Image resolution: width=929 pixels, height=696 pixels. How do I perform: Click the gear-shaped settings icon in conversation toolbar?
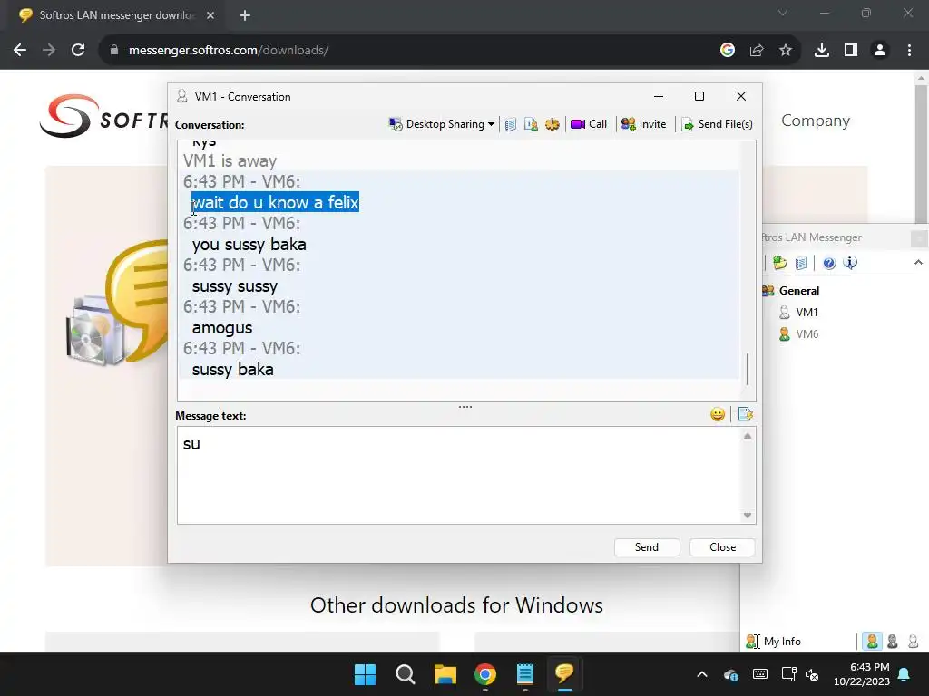click(x=553, y=124)
